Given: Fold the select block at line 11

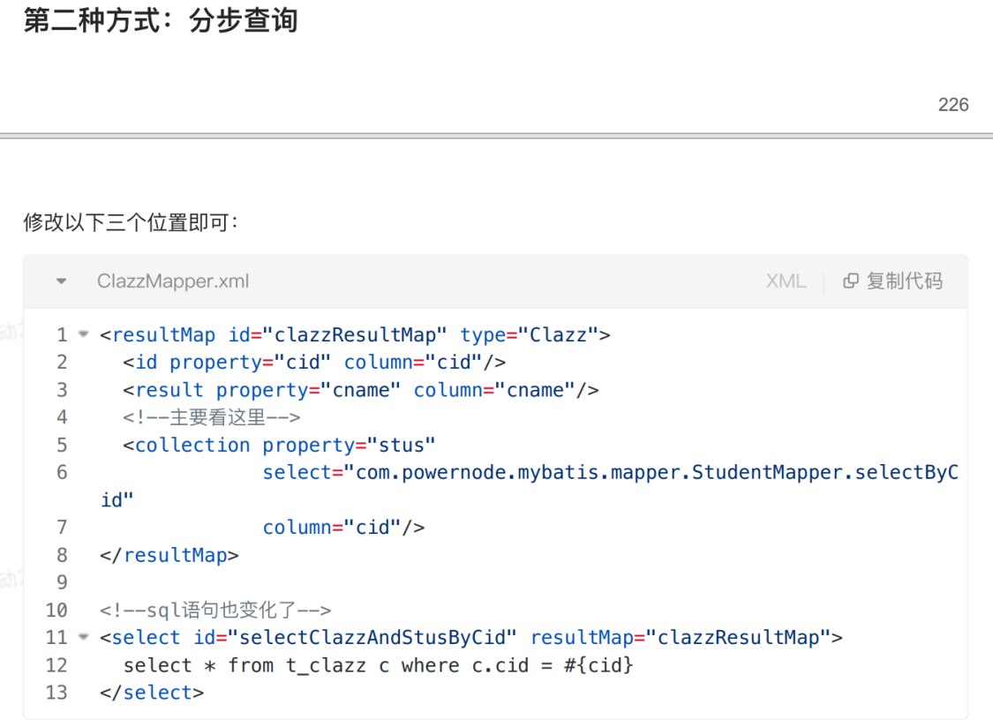Looking at the screenshot, I should (x=84, y=637).
